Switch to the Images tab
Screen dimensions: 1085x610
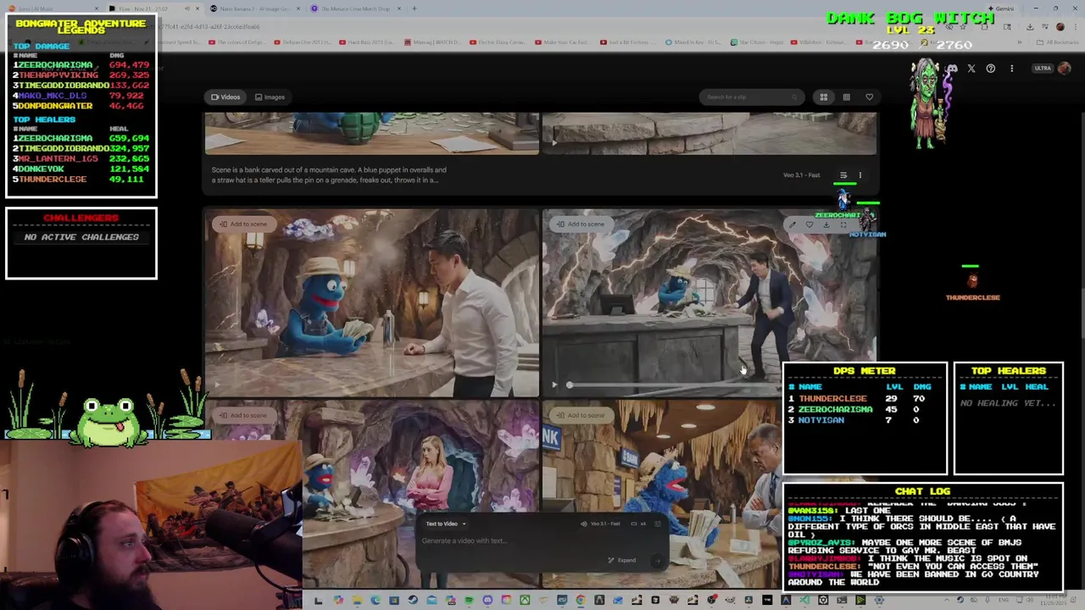coord(270,97)
